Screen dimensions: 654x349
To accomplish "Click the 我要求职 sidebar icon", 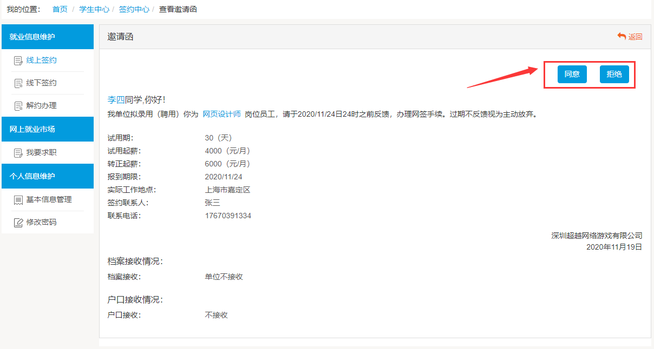I will (x=18, y=153).
